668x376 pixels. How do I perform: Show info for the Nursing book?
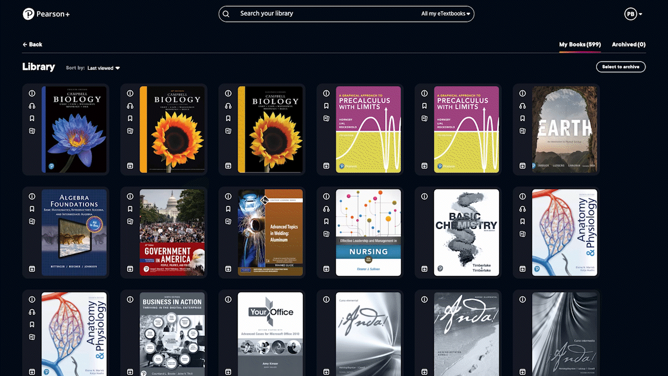326,196
